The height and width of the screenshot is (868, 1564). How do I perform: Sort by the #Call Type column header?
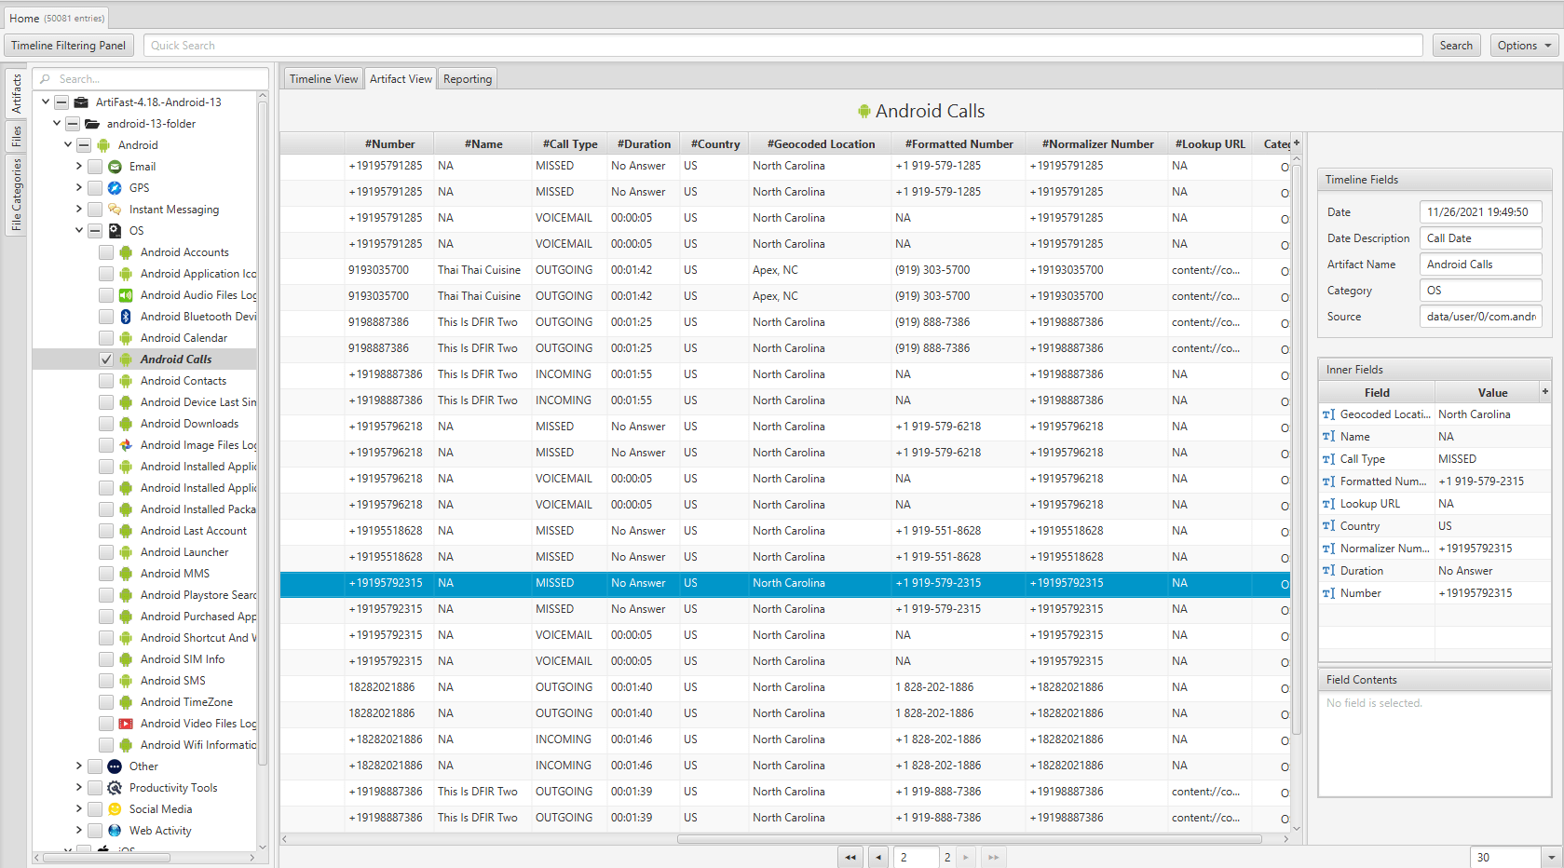pos(570,144)
